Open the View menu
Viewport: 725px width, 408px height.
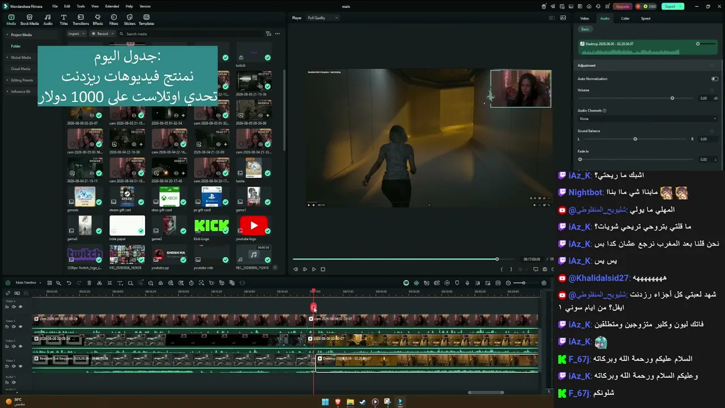pyautogui.click(x=95, y=6)
